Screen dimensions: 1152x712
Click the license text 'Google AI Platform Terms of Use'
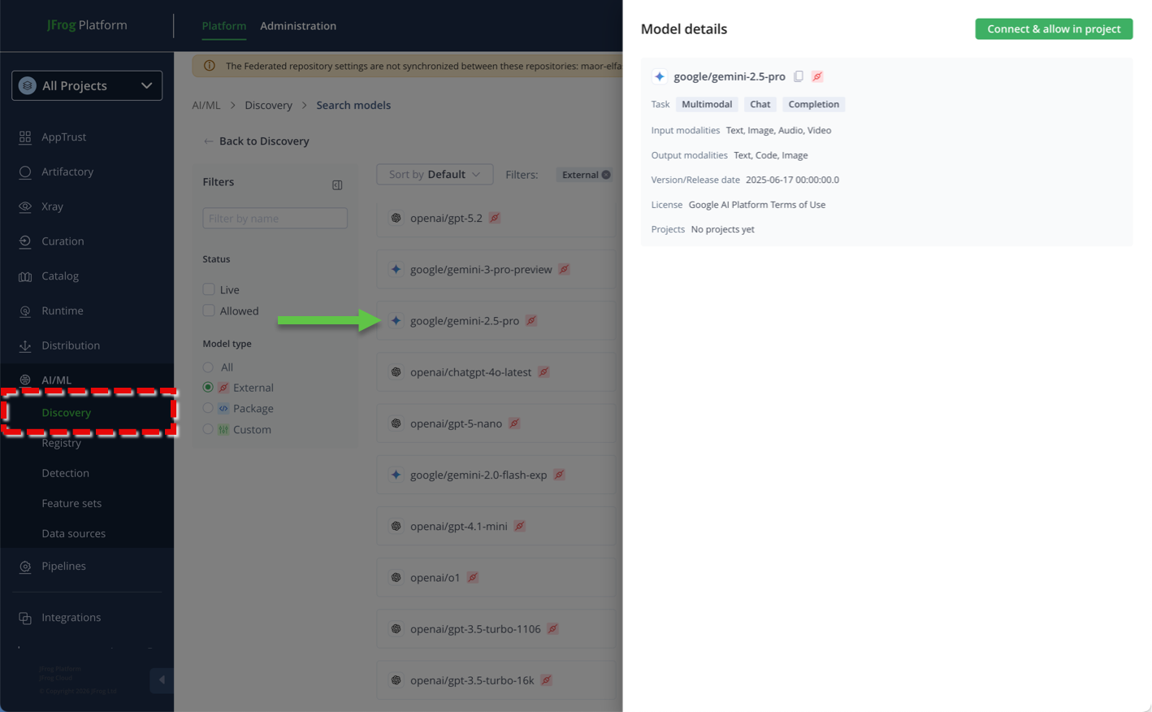(x=757, y=205)
